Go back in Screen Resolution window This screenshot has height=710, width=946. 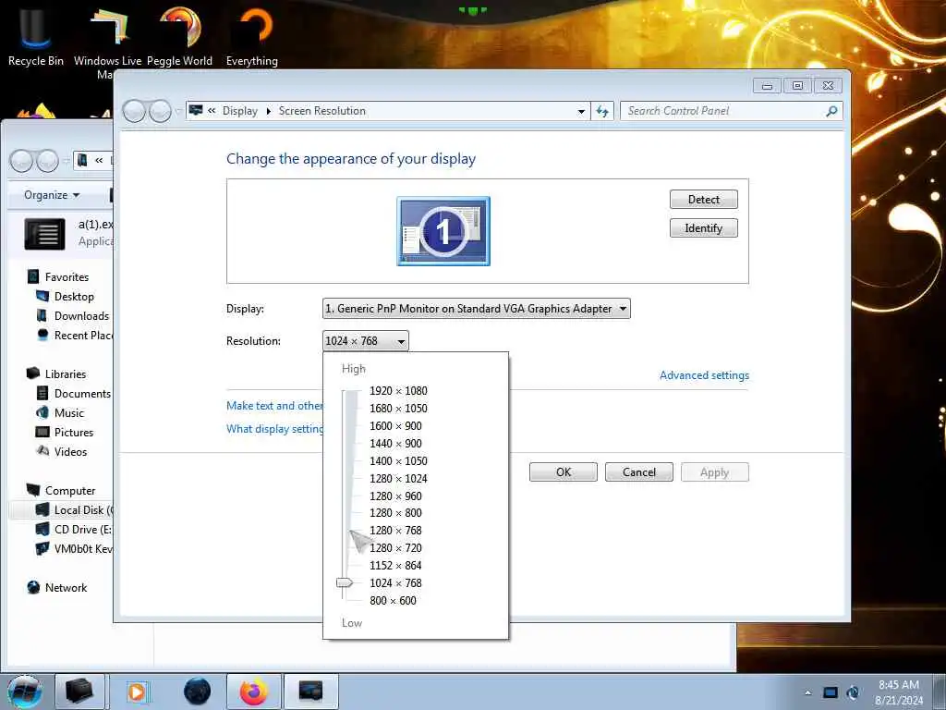point(134,111)
